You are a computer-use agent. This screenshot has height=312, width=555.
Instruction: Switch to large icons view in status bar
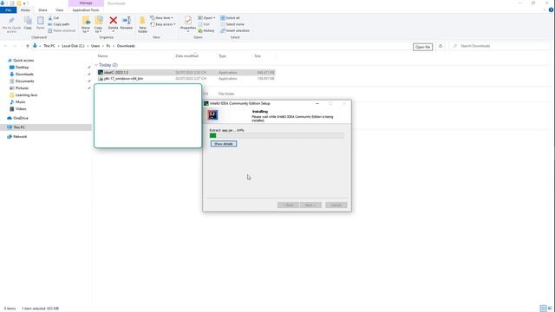550,309
